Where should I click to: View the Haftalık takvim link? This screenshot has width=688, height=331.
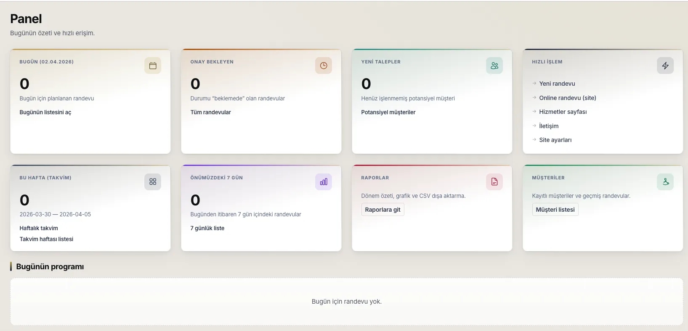coord(39,228)
